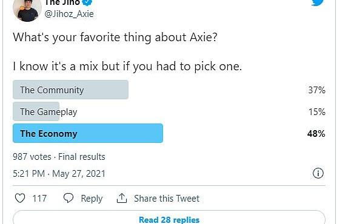Open Read 28 replies button
This screenshot has height=224, width=337.
click(x=169, y=220)
